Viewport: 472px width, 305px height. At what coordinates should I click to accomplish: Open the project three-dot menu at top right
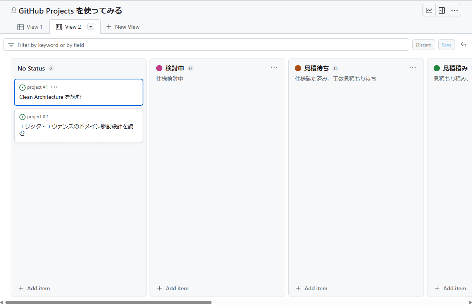[x=455, y=10]
